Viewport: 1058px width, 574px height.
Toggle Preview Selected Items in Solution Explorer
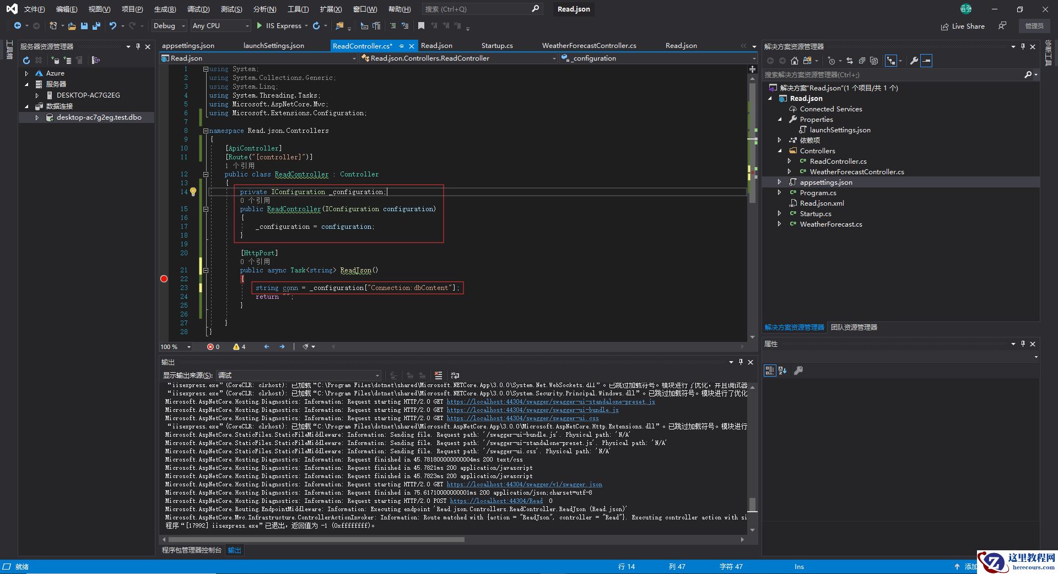(x=926, y=61)
